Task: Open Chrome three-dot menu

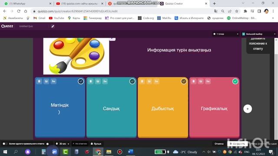Action: 273,11
